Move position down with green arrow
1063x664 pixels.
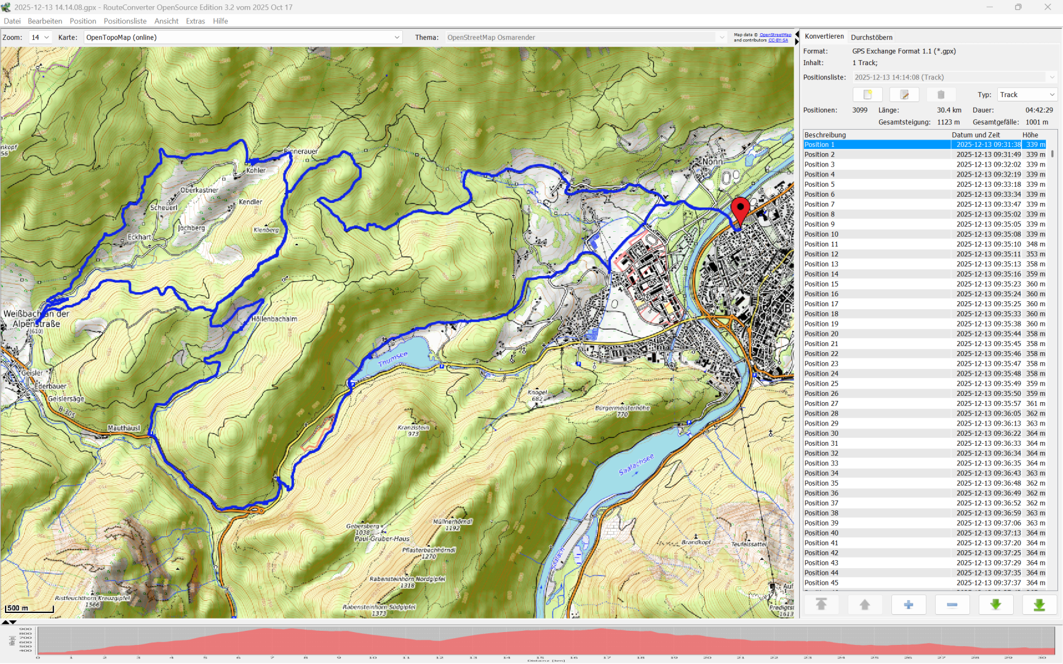(995, 605)
